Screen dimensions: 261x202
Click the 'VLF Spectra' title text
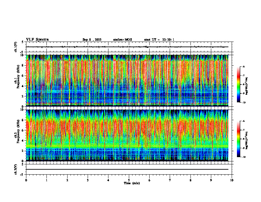(x=37, y=40)
